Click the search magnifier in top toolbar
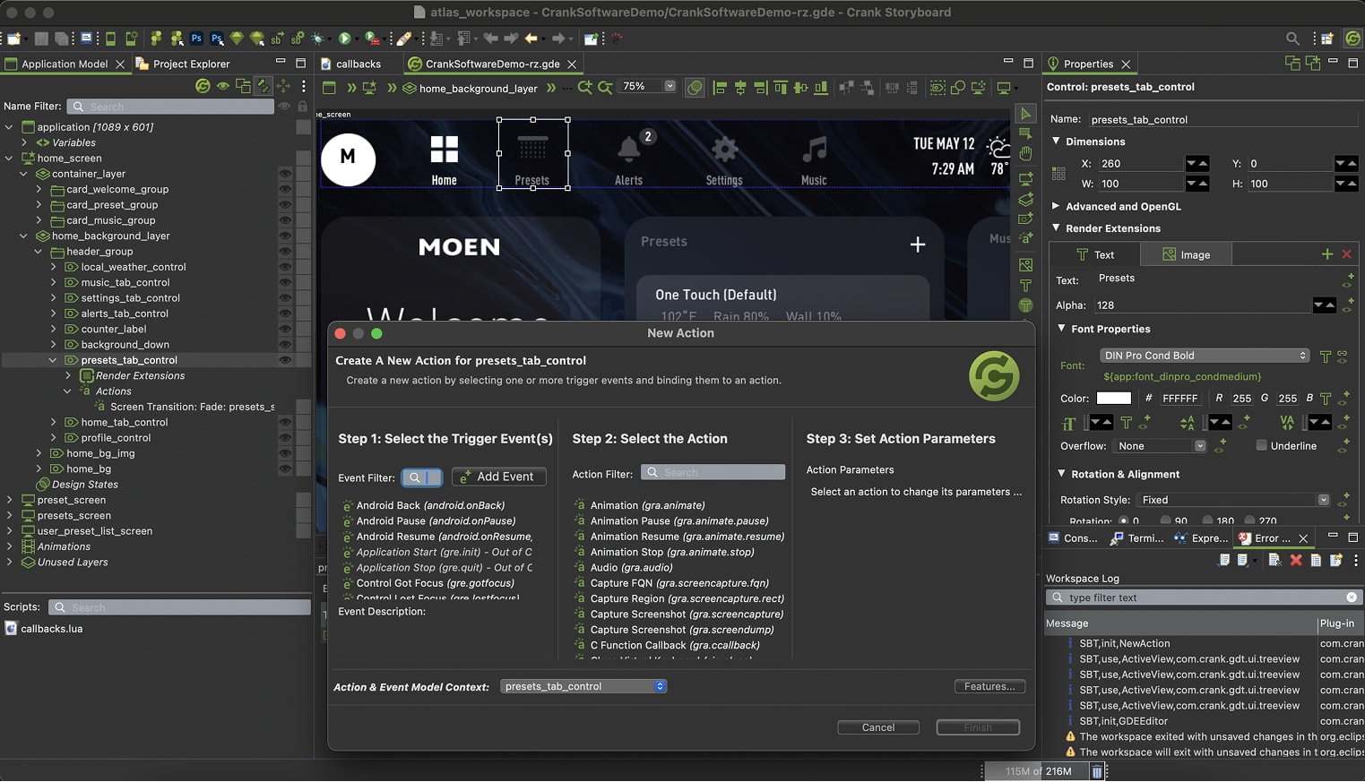Screen dimensions: 1365x782 click(1292, 39)
